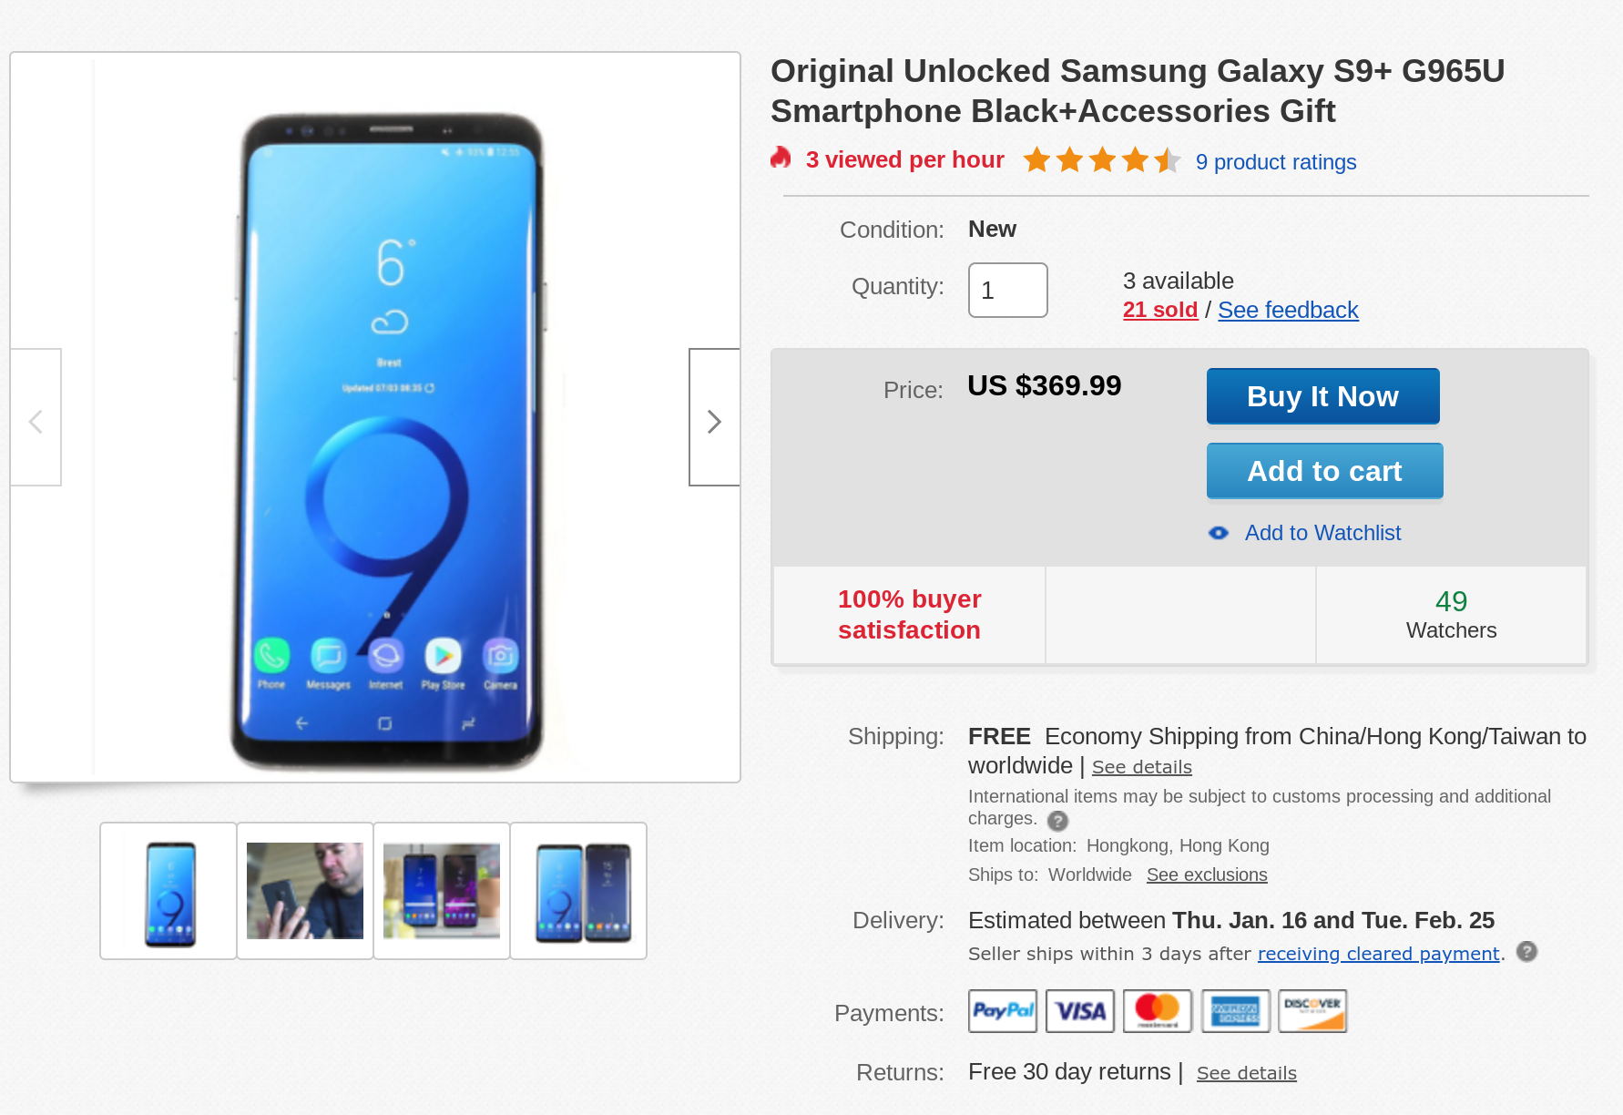Select the first single blue phone thumbnail

169,891
